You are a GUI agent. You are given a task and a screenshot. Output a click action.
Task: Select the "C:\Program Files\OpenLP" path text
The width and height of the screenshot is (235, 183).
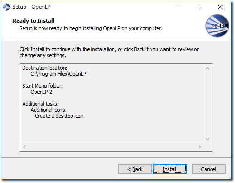click(58, 74)
